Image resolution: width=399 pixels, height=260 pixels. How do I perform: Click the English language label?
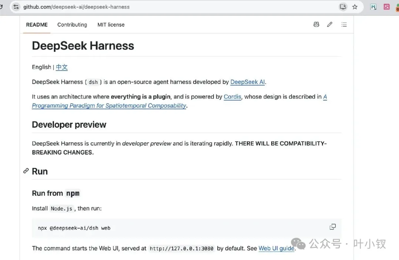[x=41, y=67]
